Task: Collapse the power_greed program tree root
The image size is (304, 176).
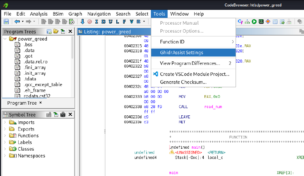Action: (x=5, y=39)
